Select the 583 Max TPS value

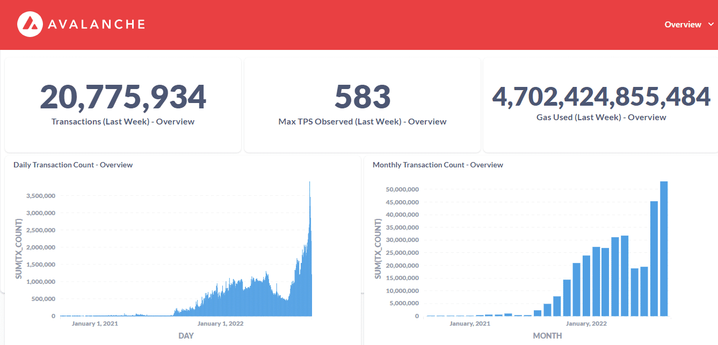point(362,97)
